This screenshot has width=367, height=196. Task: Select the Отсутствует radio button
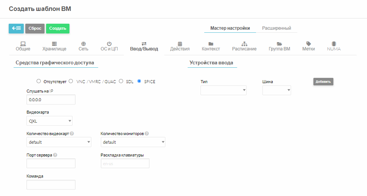tap(39, 81)
